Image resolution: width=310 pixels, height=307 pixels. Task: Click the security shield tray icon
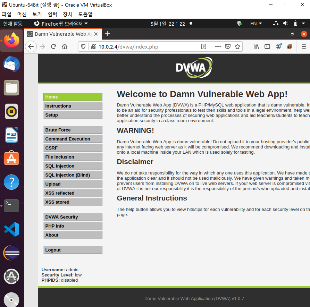(240, 24)
